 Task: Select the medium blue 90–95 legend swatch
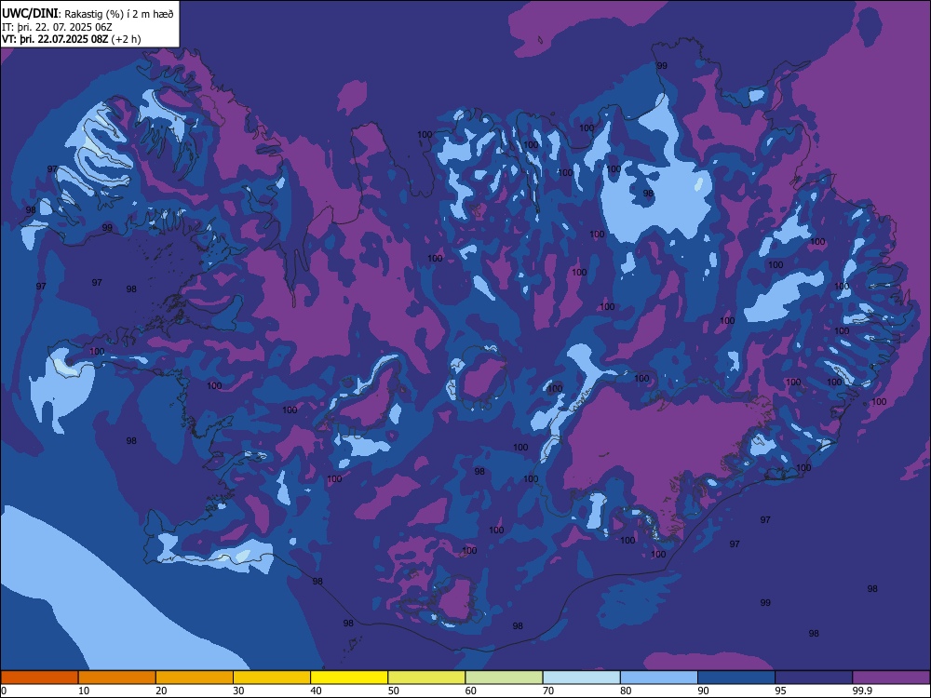[736, 678]
